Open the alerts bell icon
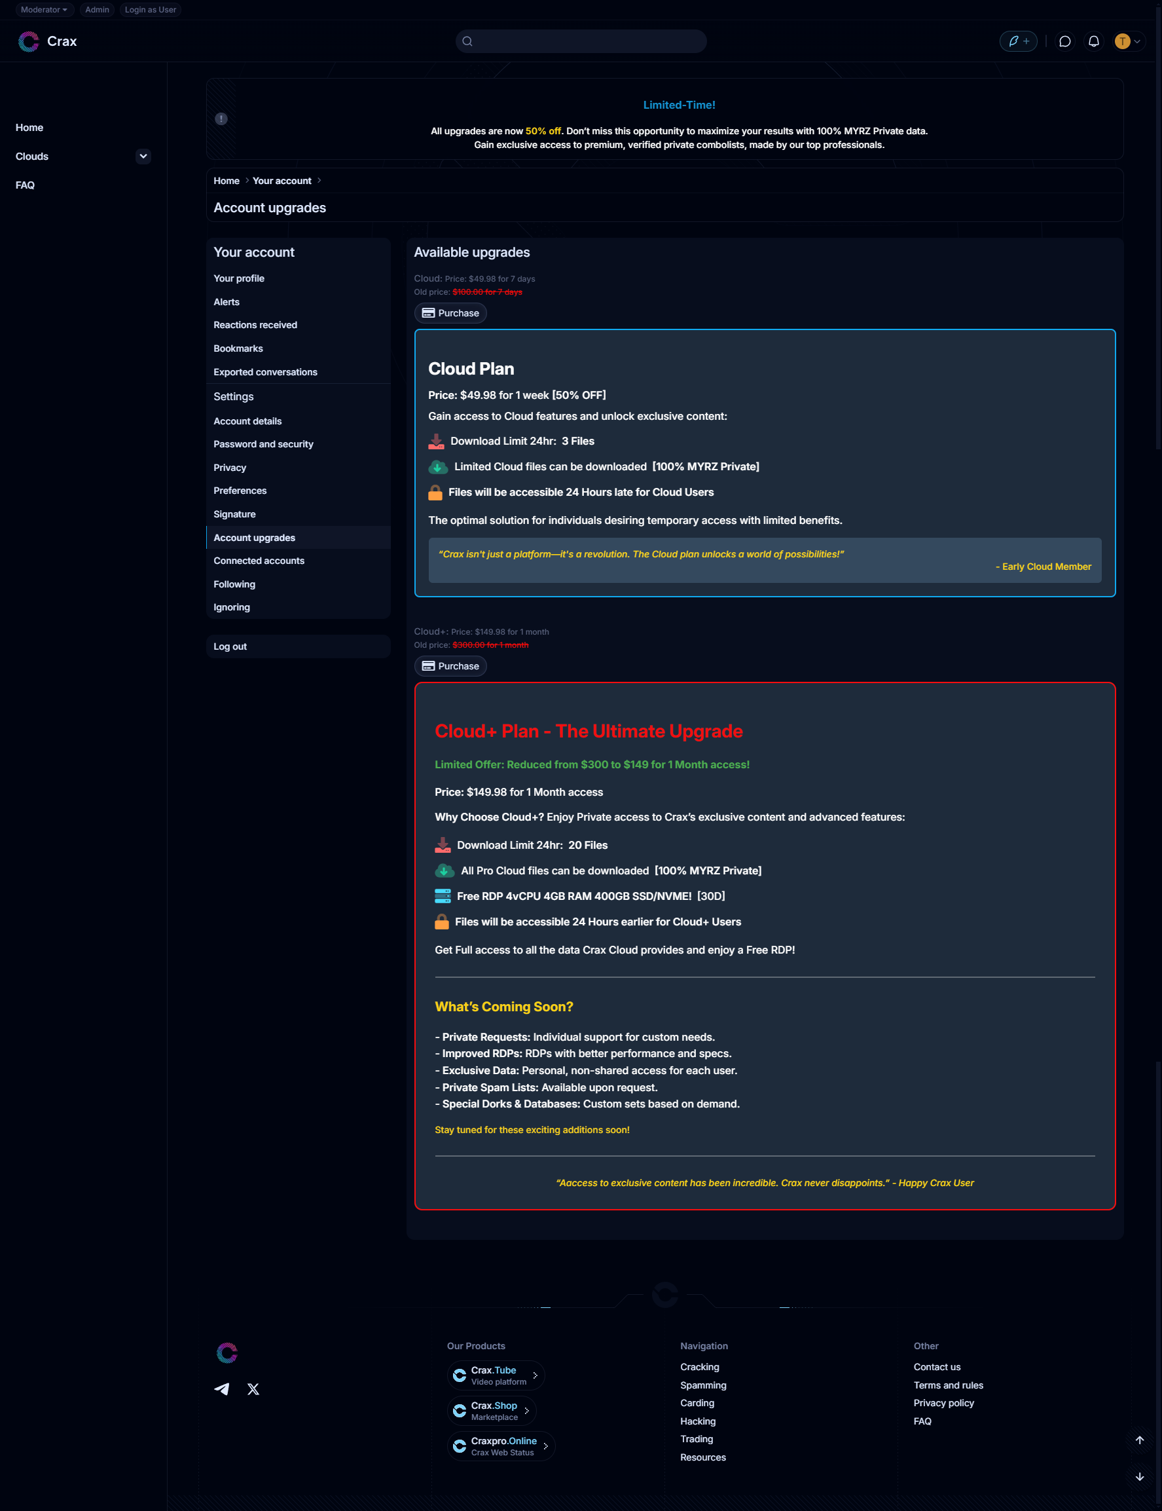The image size is (1162, 1511). 1093,41
